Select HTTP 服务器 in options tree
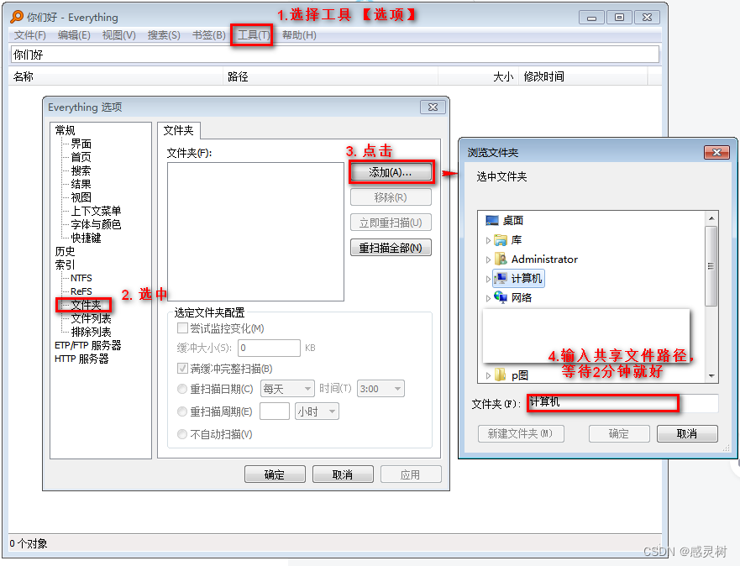The width and height of the screenshot is (740, 566). pyautogui.click(x=81, y=359)
